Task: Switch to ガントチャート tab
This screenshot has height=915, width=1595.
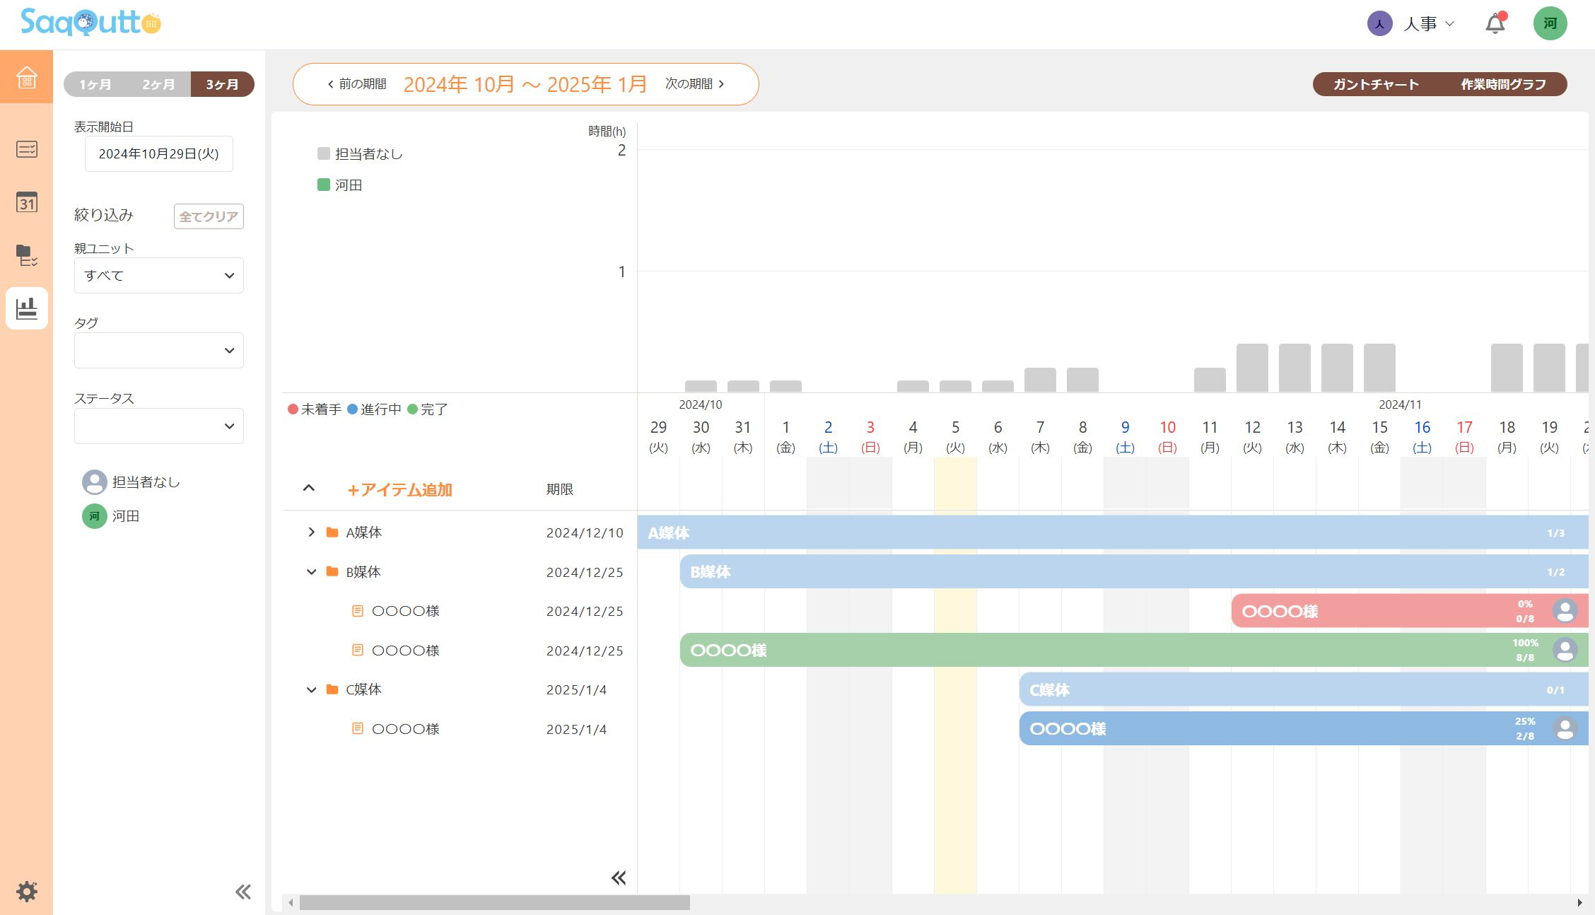Action: click(1376, 84)
